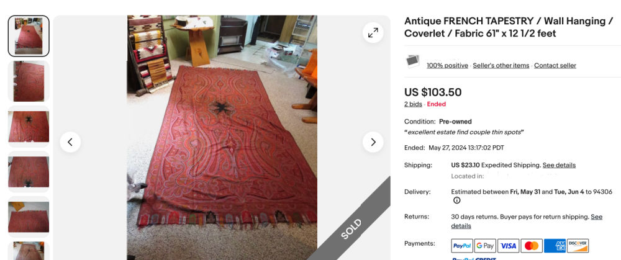The image size is (621, 260).
Task: Select the fifth thumbnail with fringe edge
Action: coord(29,217)
